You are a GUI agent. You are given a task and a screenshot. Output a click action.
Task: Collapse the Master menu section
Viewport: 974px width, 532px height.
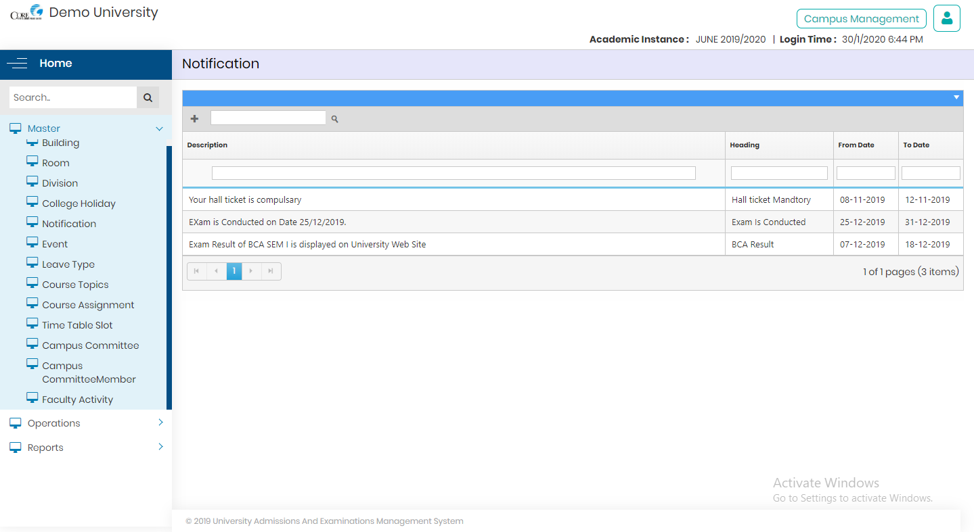click(x=159, y=128)
